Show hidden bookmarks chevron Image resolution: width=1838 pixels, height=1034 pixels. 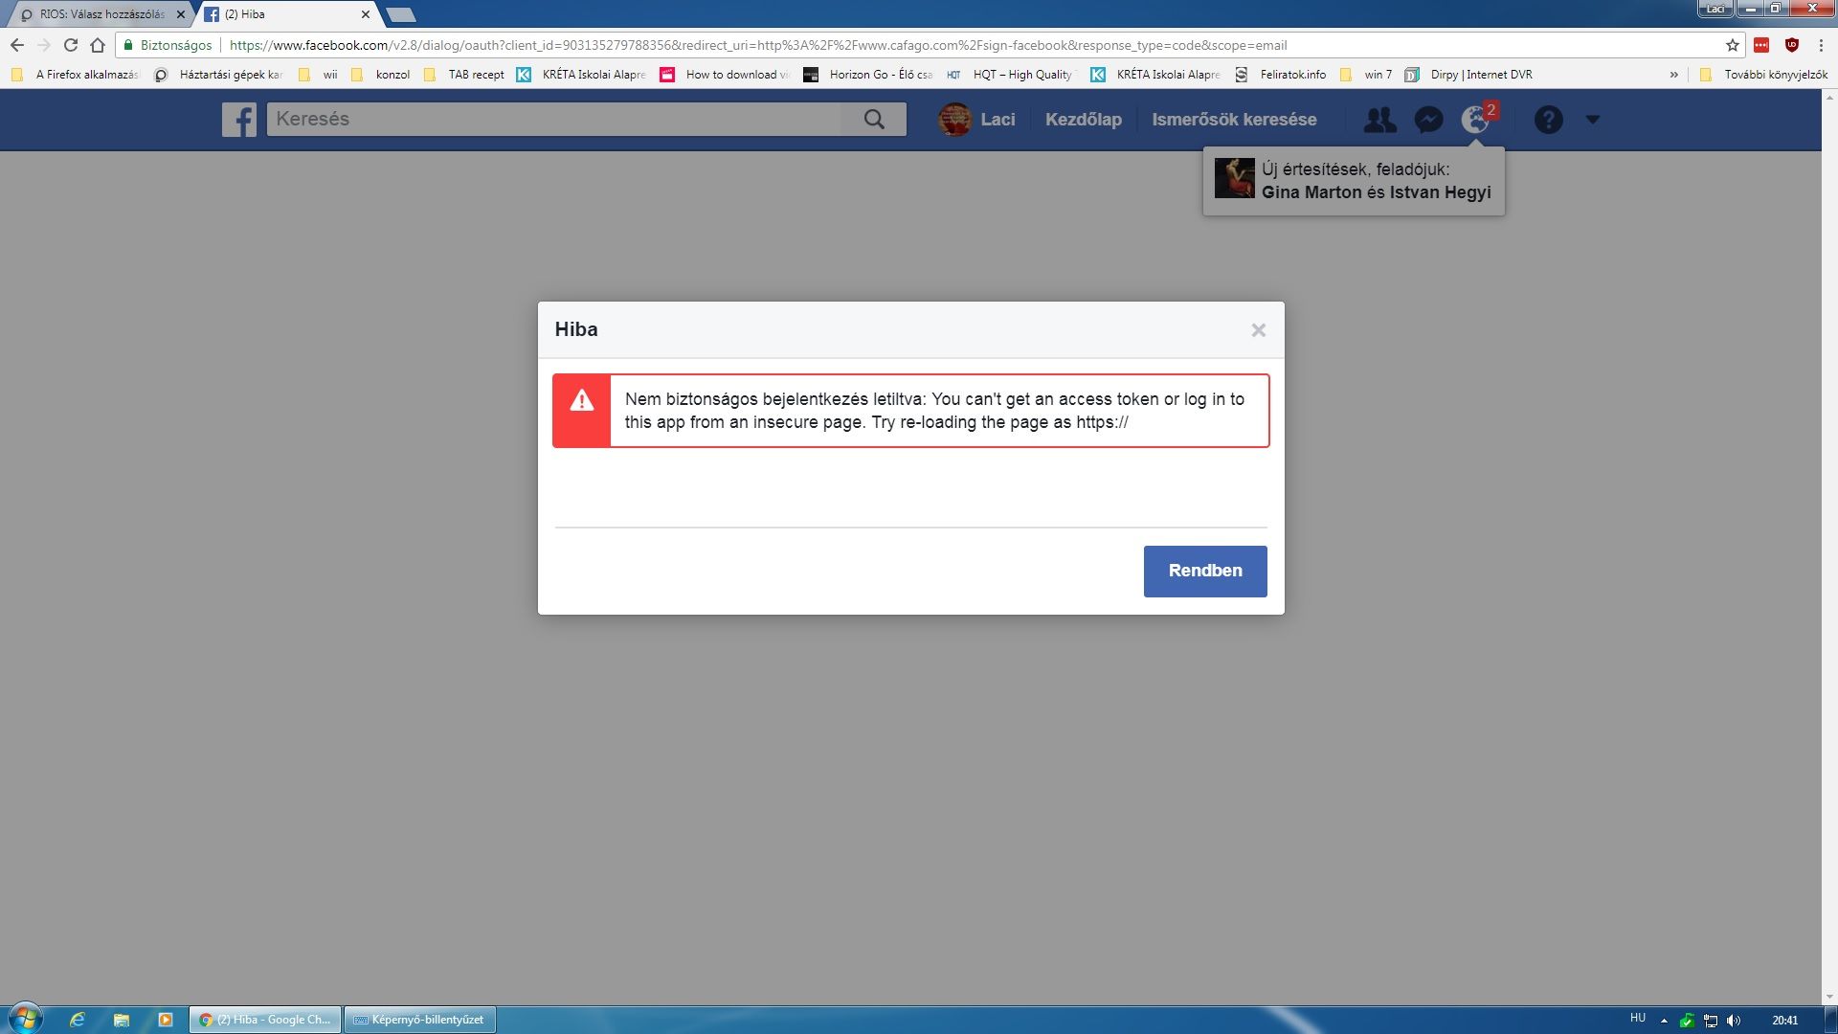tap(1673, 75)
